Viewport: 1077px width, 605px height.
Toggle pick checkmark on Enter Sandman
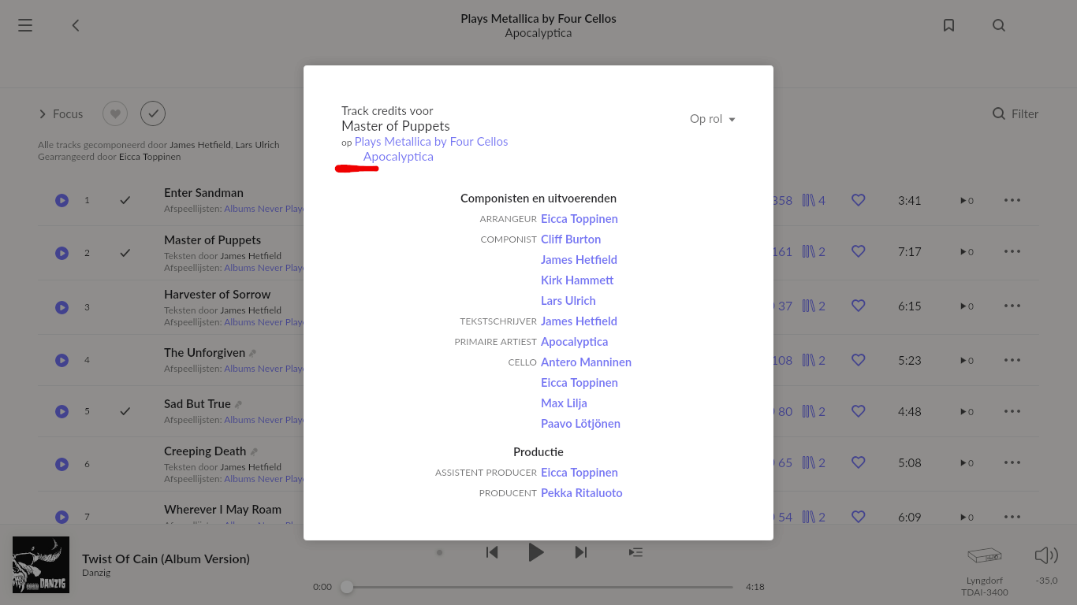(x=125, y=200)
